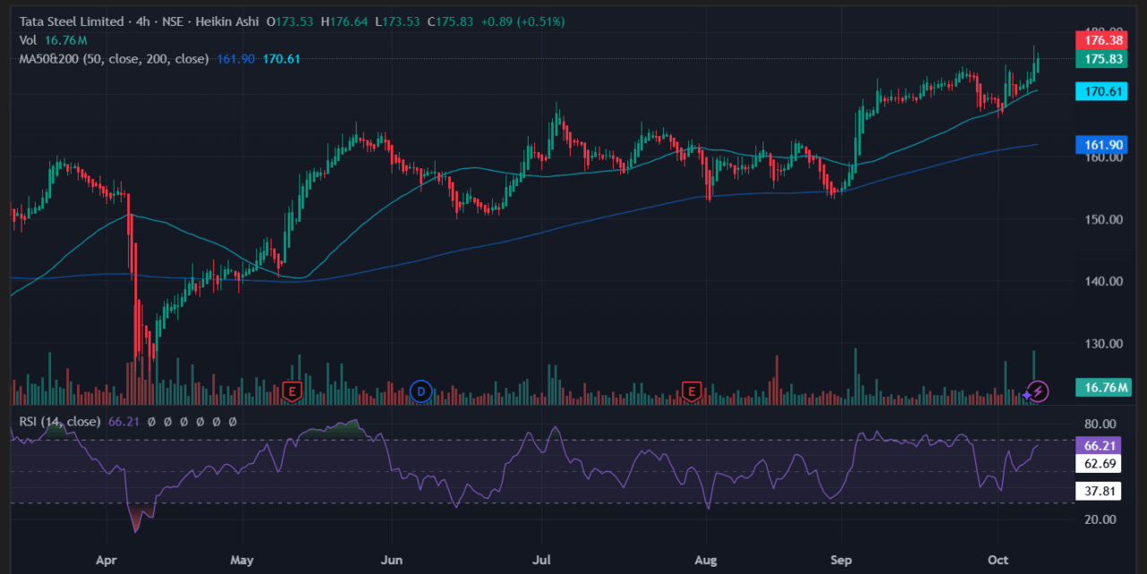Click the Sep label on time axis
The image size is (1147, 574).
841,561
